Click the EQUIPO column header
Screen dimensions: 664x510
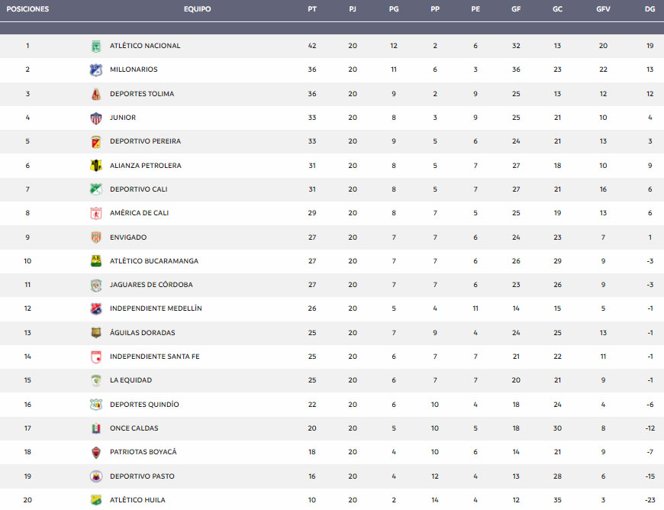pos(198,9)
